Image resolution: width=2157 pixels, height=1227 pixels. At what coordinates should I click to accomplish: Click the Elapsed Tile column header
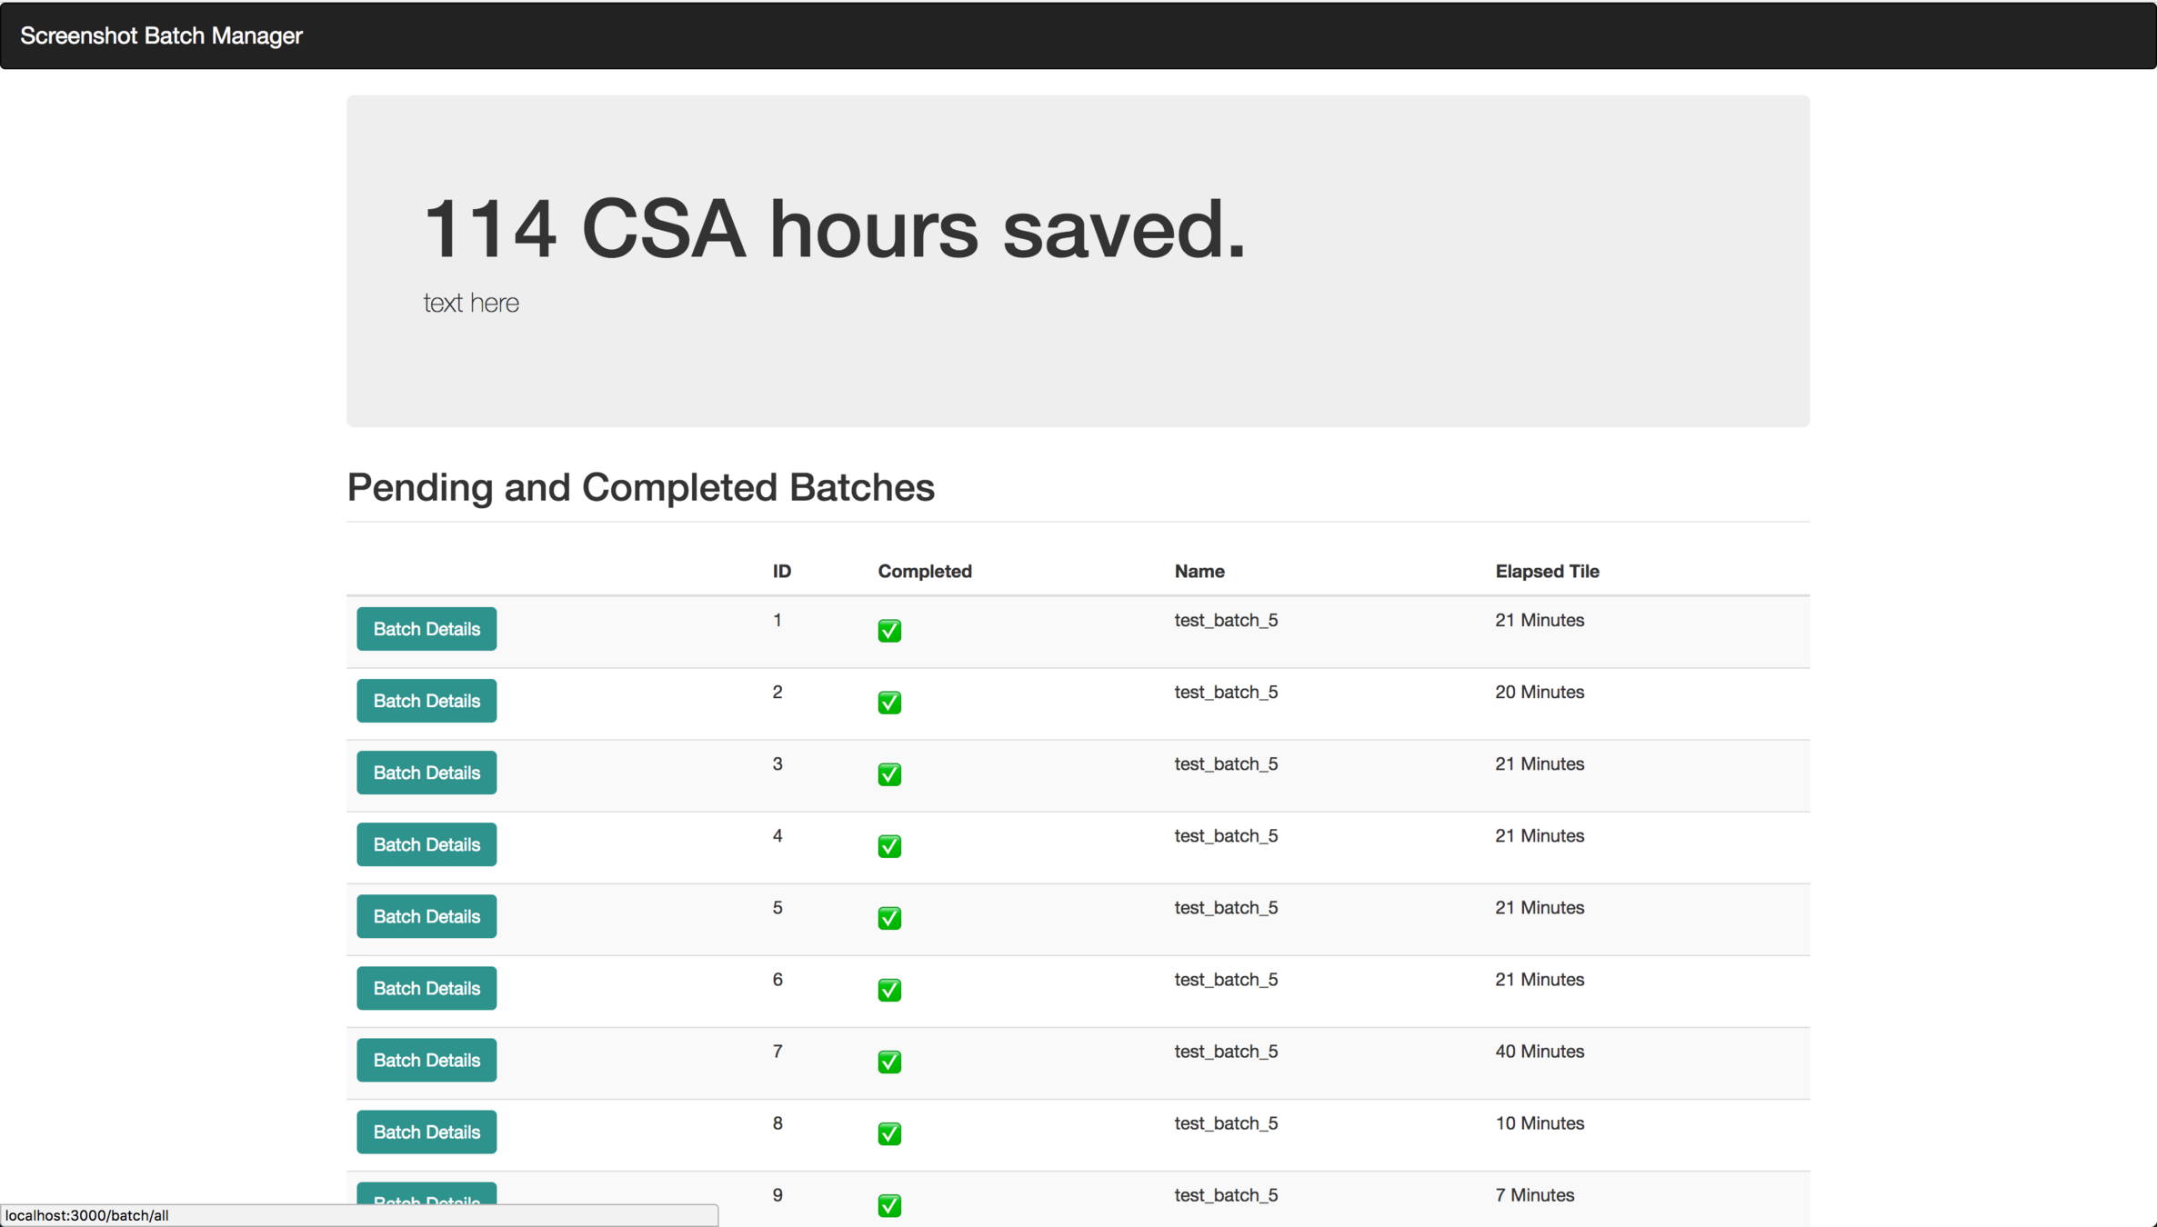point(1546,572)
